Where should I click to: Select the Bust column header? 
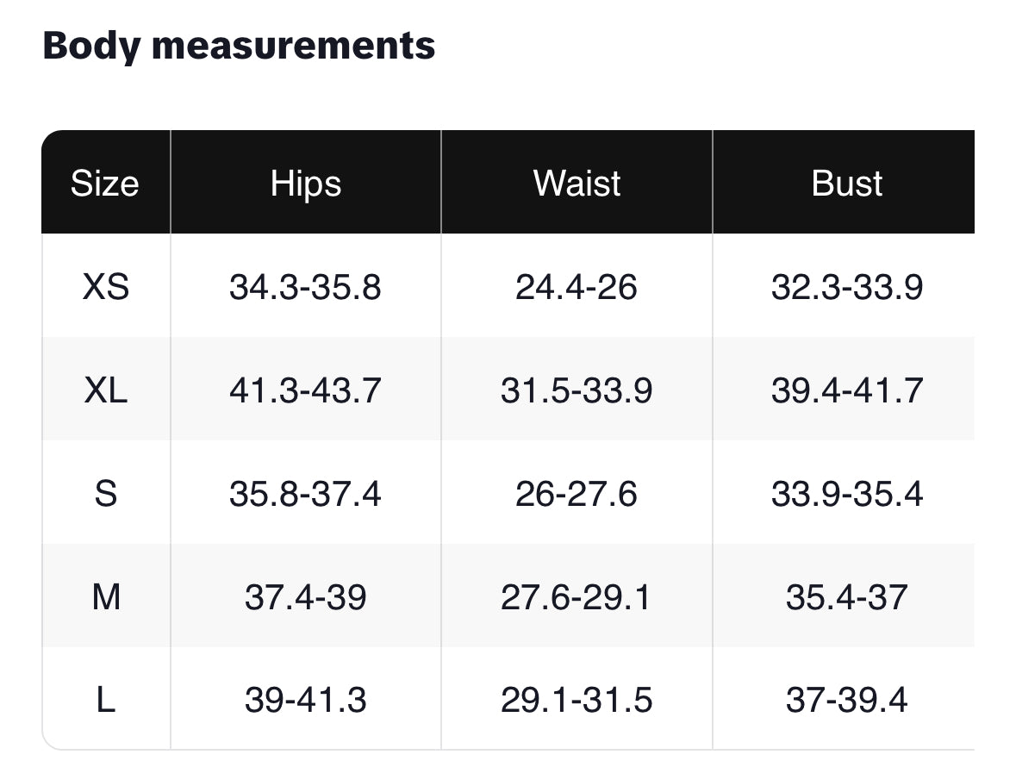[847, 184]
